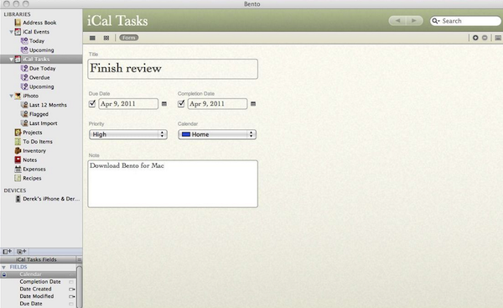Click the form tools icon at toolbar right edge
The width and height of the screenshot is (503, 308).
(x=498, y=38)
